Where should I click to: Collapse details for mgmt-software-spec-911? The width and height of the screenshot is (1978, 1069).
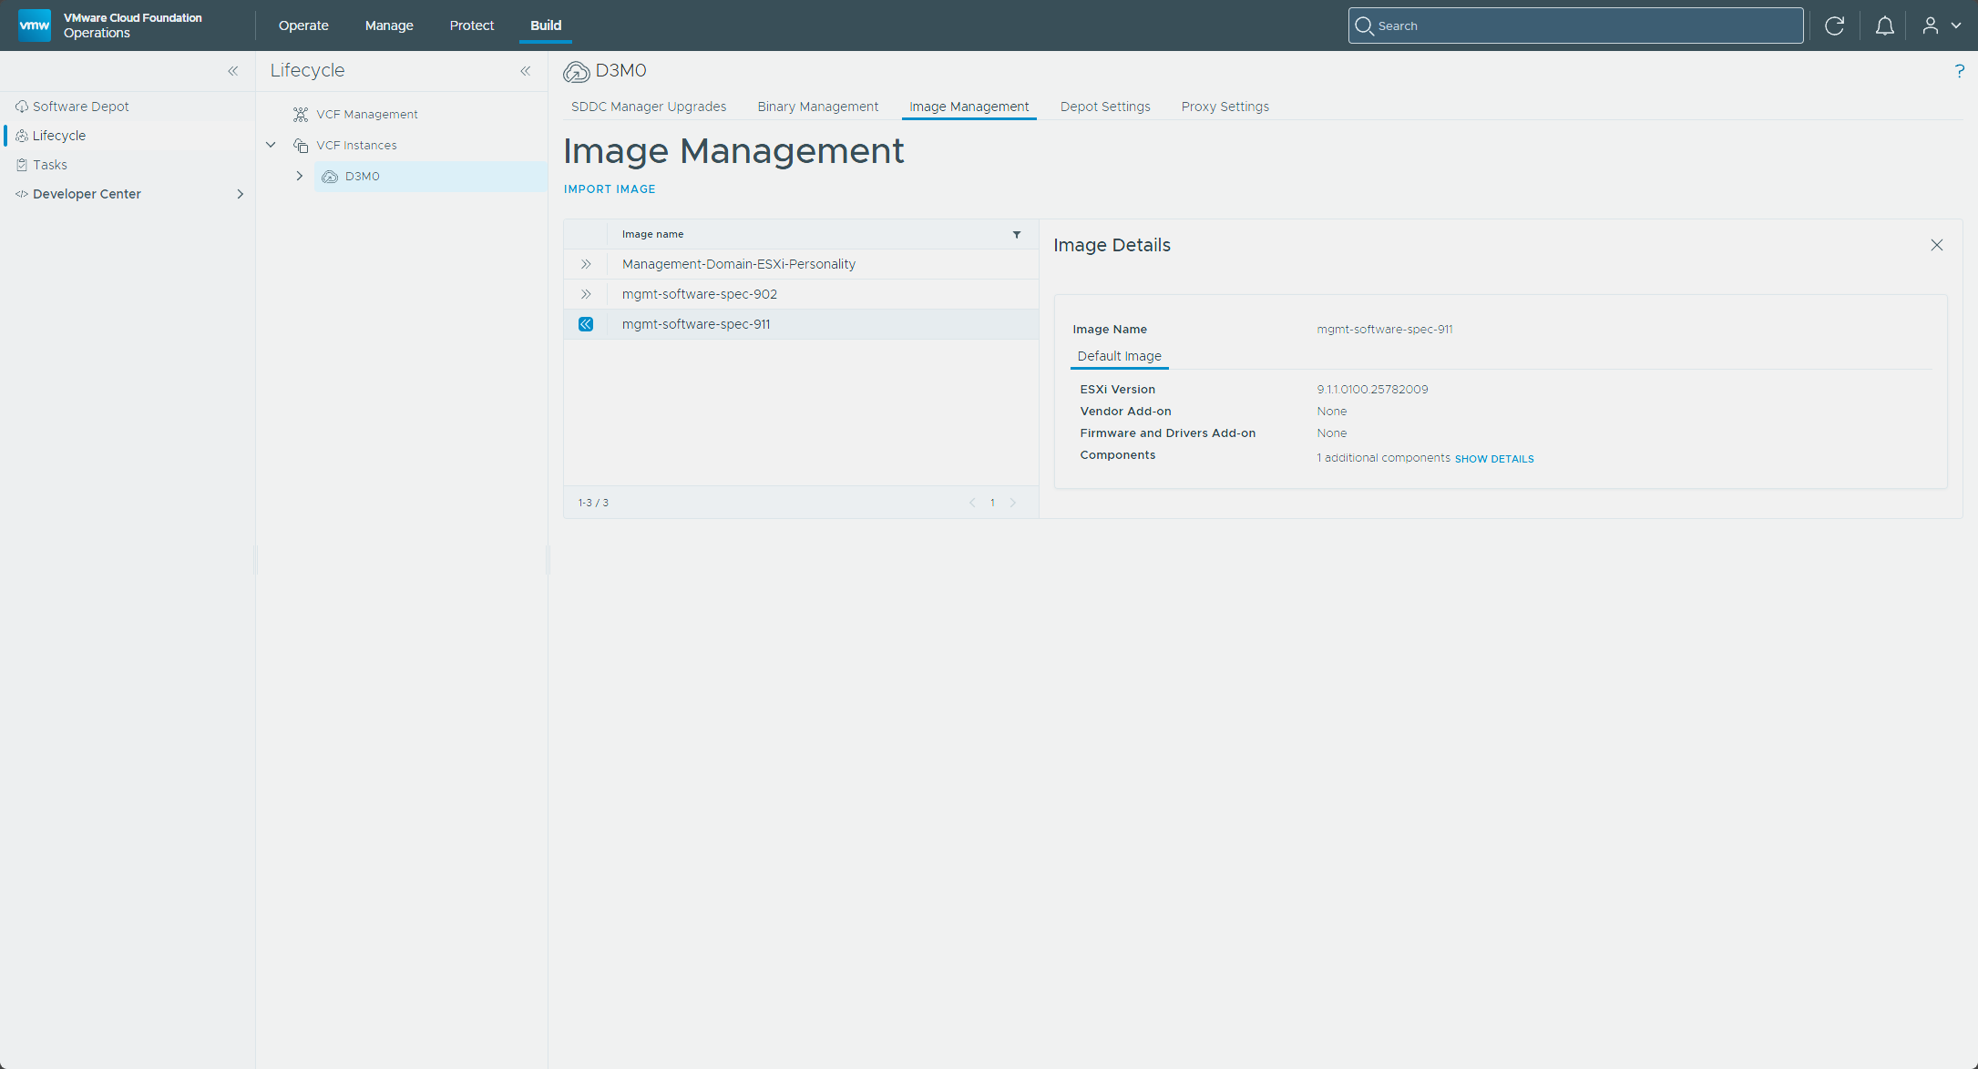pyautogui.click(x=586, y=324)
